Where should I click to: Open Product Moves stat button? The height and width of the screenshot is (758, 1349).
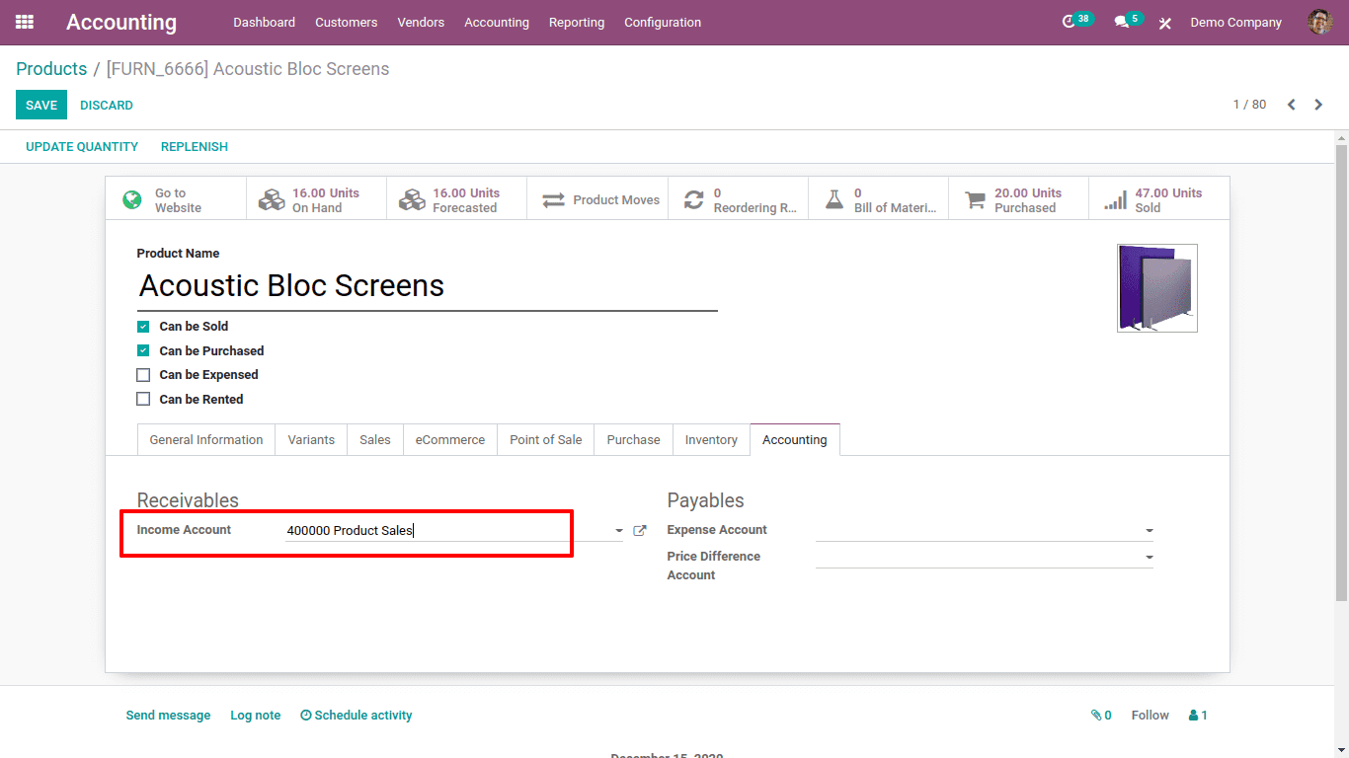pyautogui.click(x=597, y=200)
